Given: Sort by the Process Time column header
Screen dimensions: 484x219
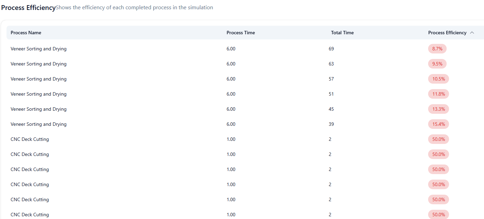Looking at the screenshot, I should click(x=241, y=33).
